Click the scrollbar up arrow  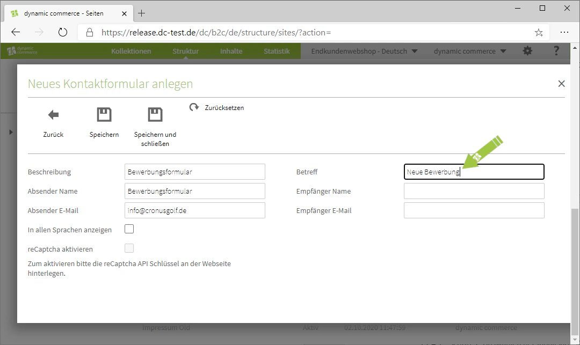coord(575,48)
